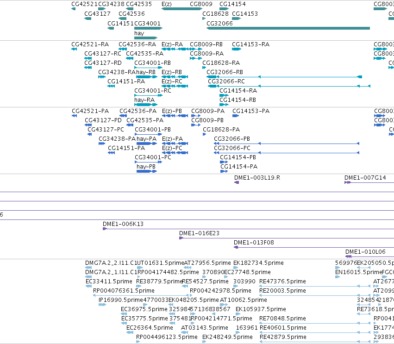This screenshot has height=344, width=394.
Task: Select protein CG42521-PA label
Action: (x=90, y=111)
